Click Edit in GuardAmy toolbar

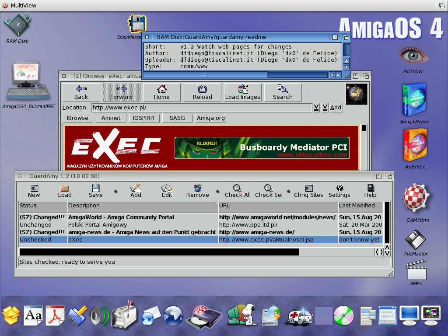(167, 191)
